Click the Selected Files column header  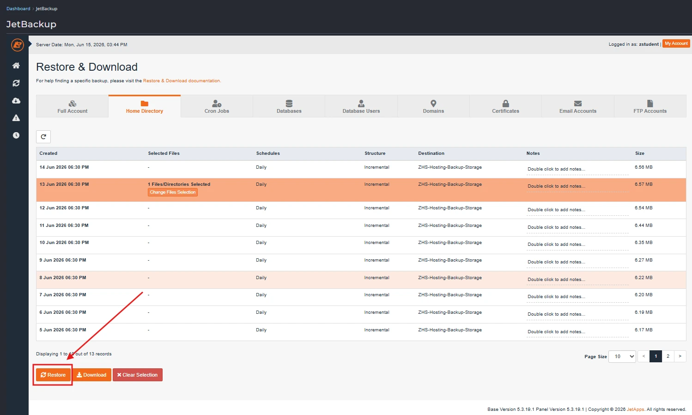(164, 153)
